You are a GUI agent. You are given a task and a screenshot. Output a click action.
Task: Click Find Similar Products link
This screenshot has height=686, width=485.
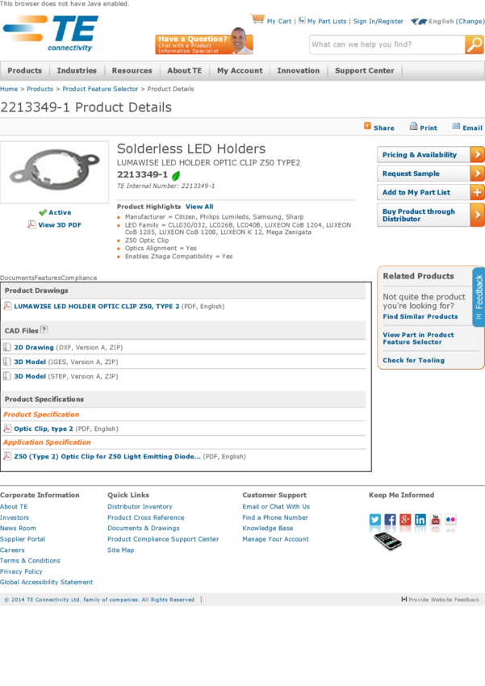pos(420,316)
